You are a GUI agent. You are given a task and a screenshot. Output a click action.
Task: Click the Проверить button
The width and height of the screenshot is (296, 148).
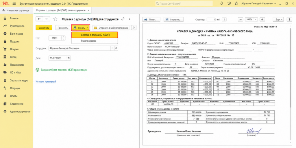(63, 28)
